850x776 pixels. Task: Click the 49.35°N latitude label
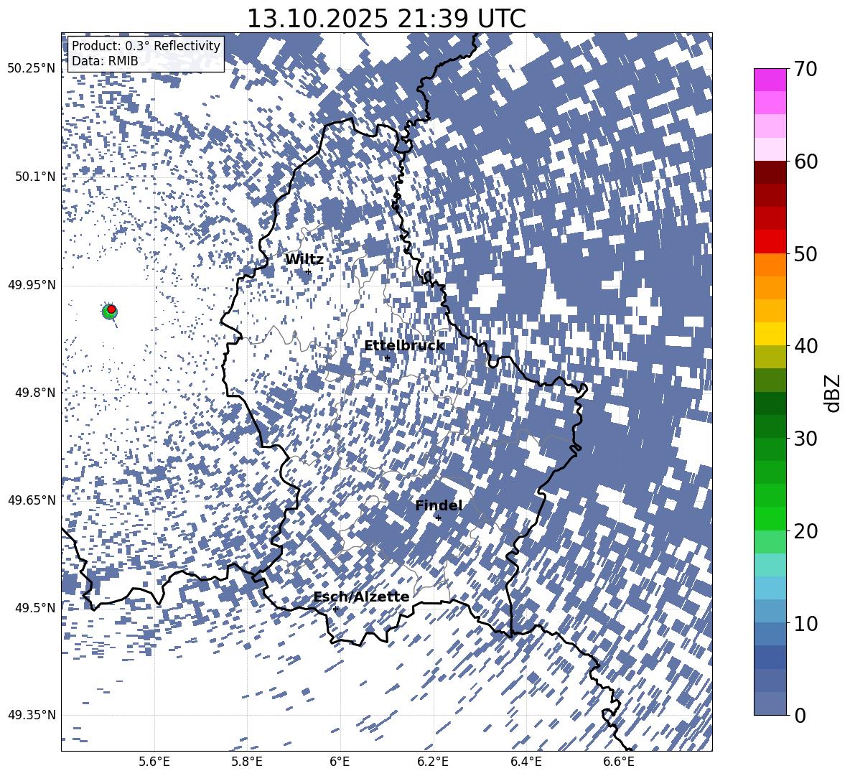[x=32, y=715]
